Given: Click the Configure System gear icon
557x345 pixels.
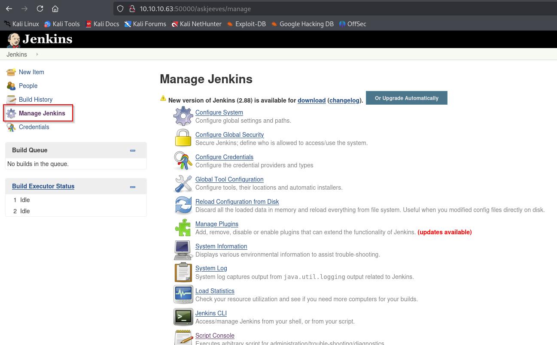Looking at the screenshot, I should point(183,116).
